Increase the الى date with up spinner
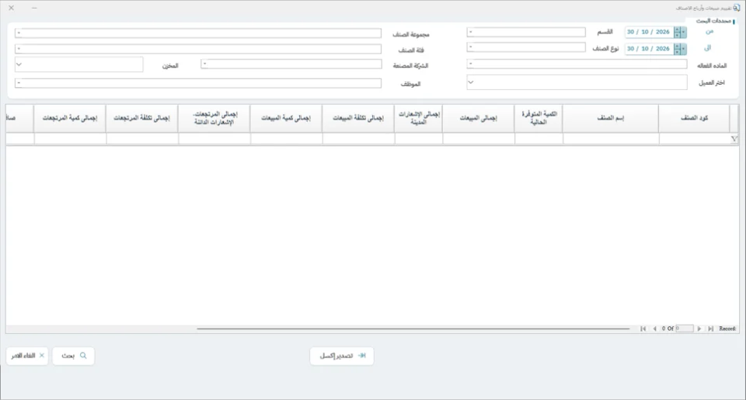Screen dimensions: 746x400 coord(677,46)
